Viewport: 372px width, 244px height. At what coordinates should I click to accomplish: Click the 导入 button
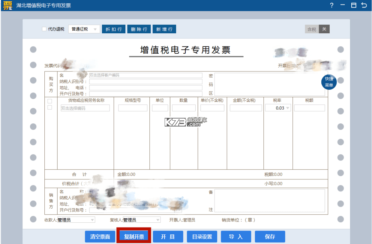[236, 236]
